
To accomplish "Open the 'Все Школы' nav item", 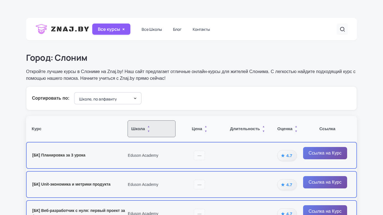I will [152, 29].
